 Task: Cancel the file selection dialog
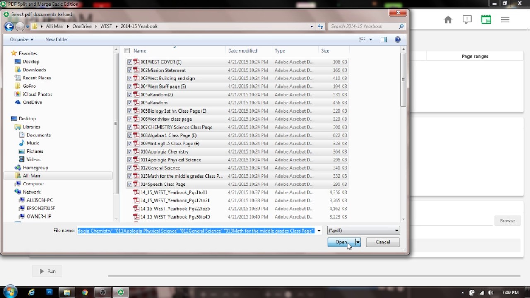[383, 242]
